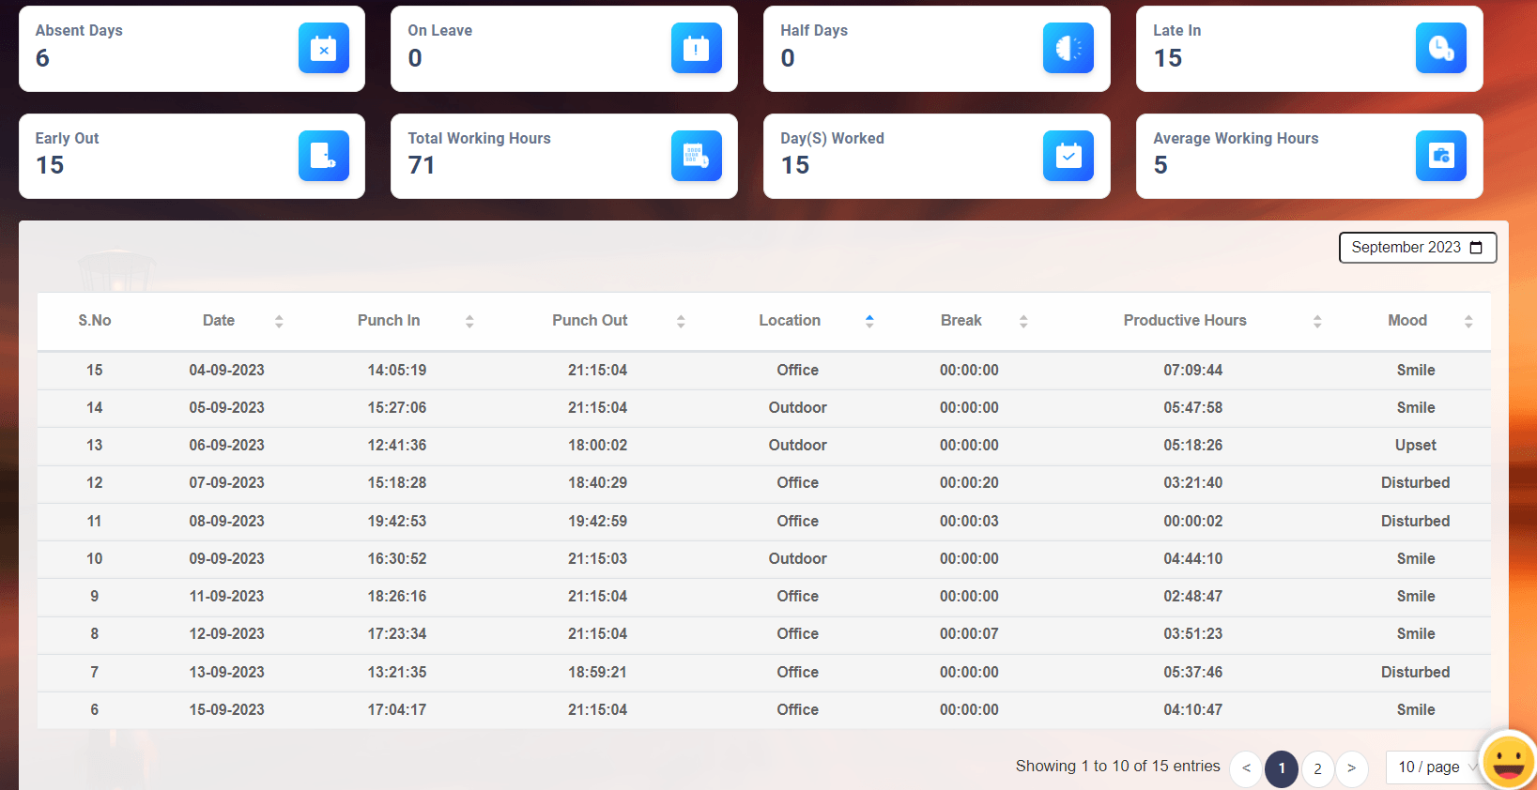Screen dimensions: 1537x790
Task: Go to page 2 of entries
Action: pos(1317,768)
